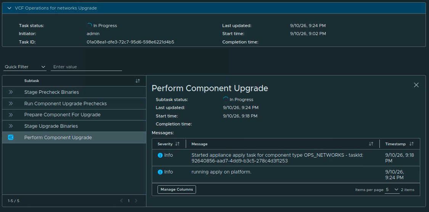Click the Started appliance apply task message text
The height and width of the screenshot is (212, 429).
(277, 158)
